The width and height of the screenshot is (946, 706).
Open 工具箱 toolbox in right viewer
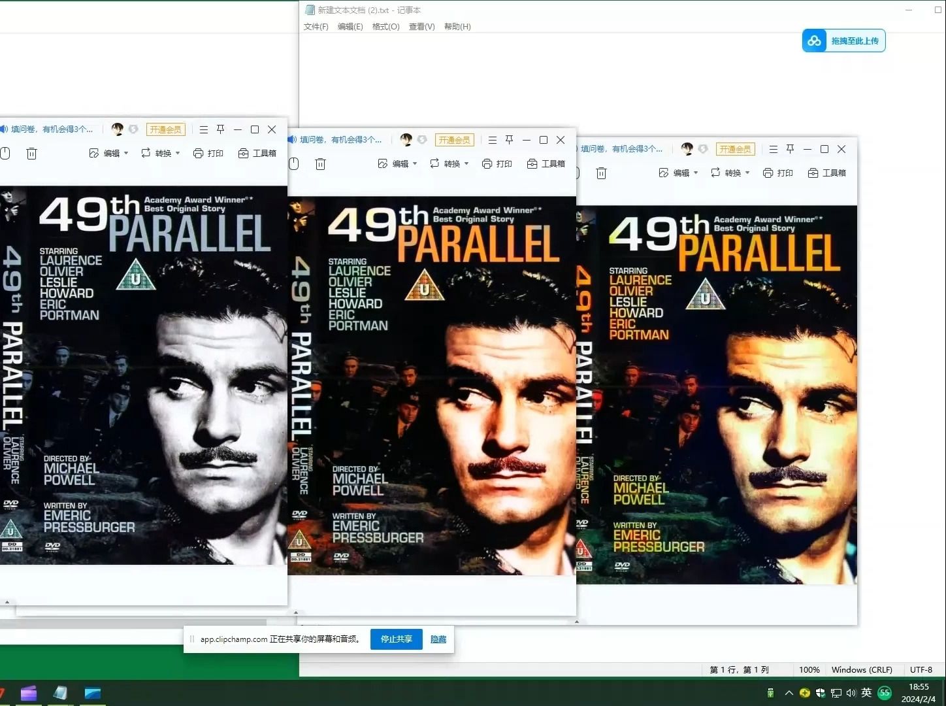click(x=827, y=173)
